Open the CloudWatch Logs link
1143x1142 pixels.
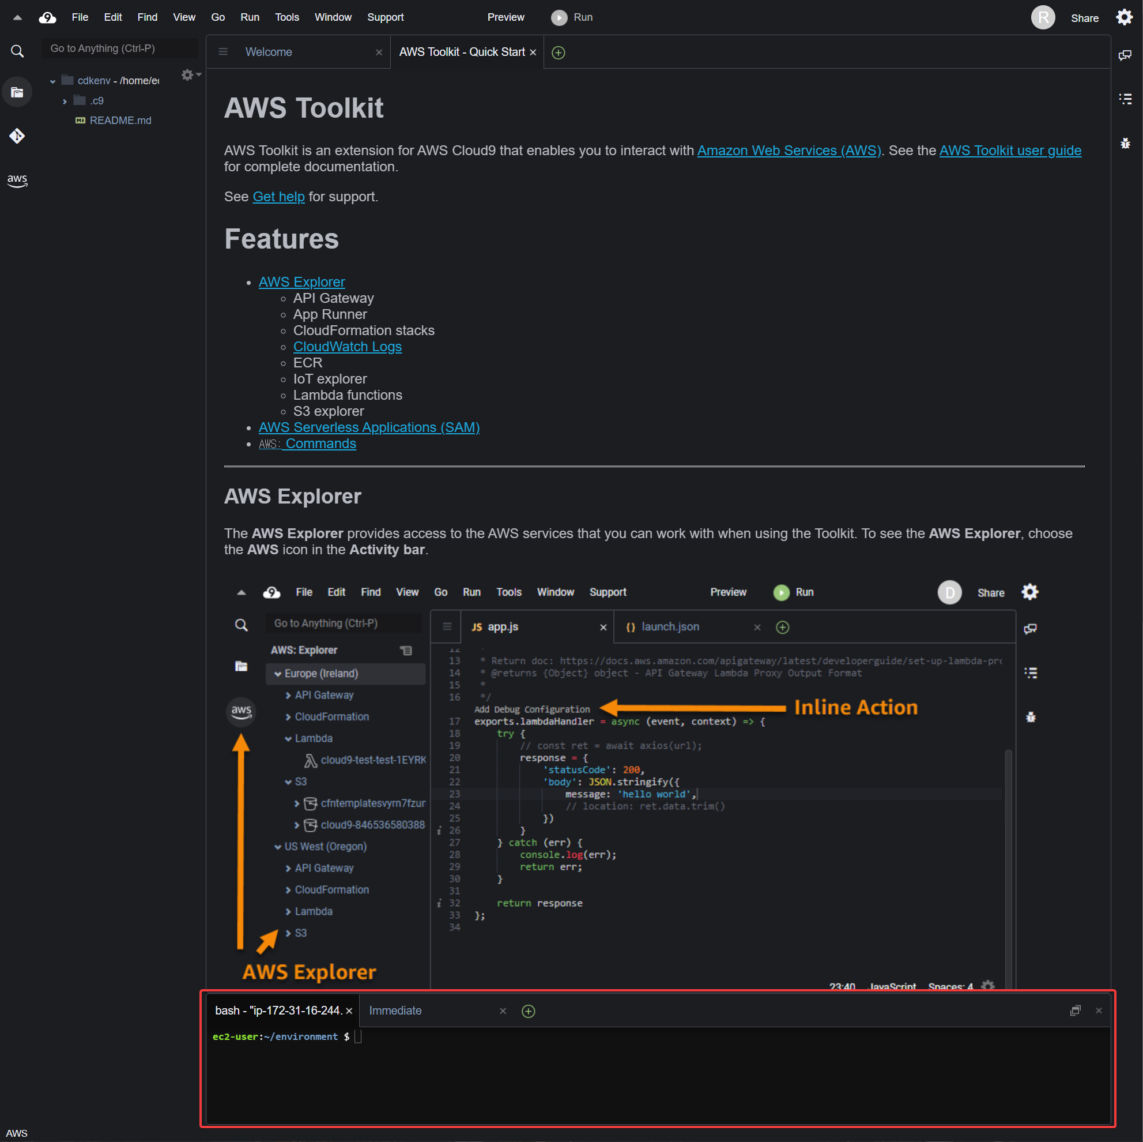(347, 346)
